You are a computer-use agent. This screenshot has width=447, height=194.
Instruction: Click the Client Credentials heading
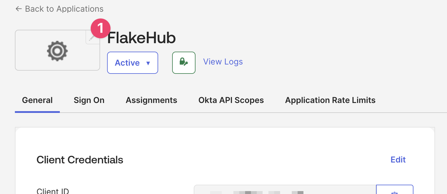point(80,160)
